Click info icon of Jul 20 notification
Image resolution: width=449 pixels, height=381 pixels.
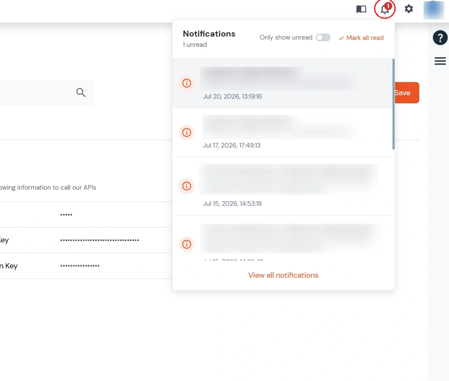coord(187,83)
